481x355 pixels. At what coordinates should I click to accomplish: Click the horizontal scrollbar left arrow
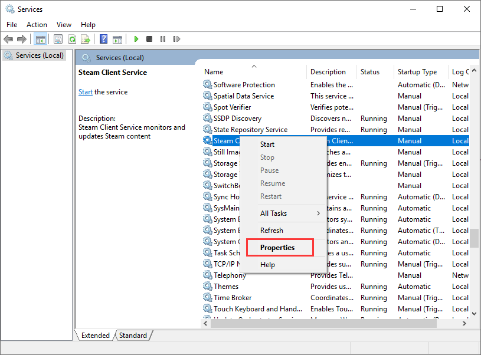click(205, 323)
